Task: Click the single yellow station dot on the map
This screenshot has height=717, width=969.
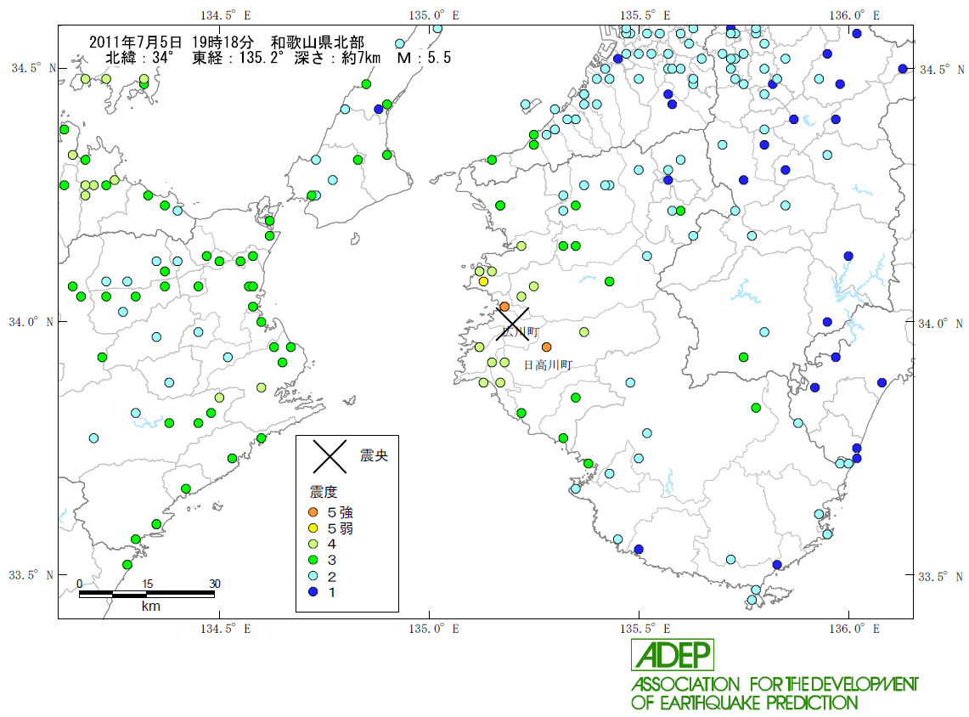Action: point(483,282)
